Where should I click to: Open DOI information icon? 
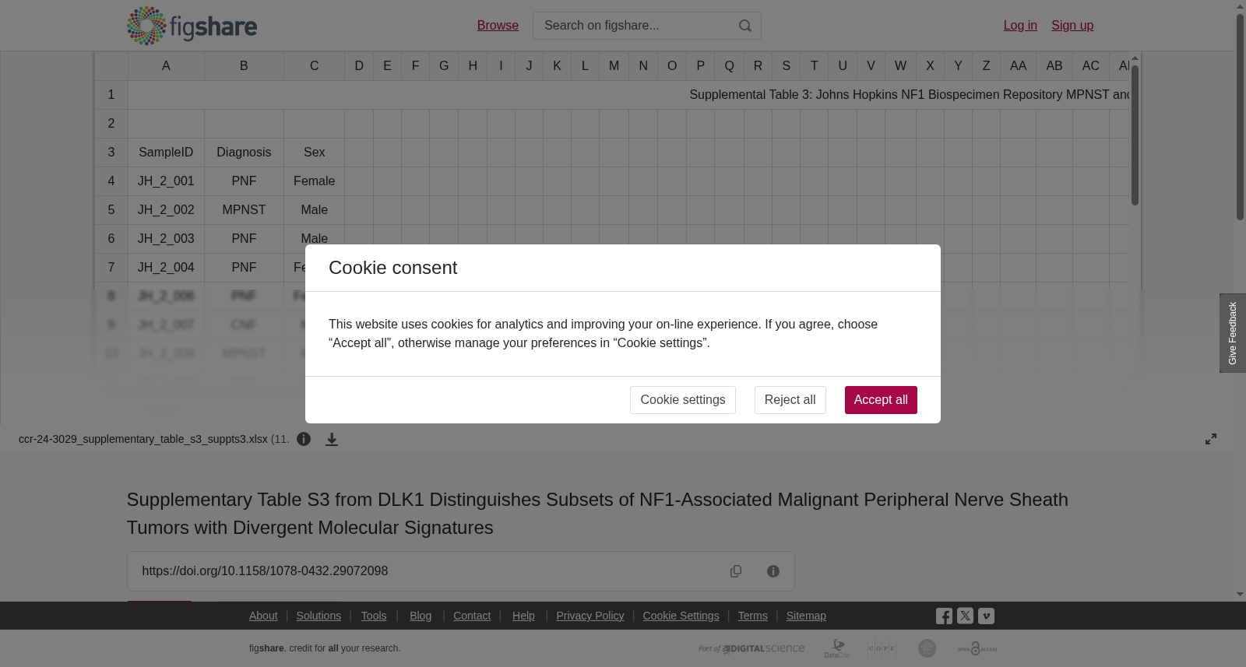click(x=773, y=571)
